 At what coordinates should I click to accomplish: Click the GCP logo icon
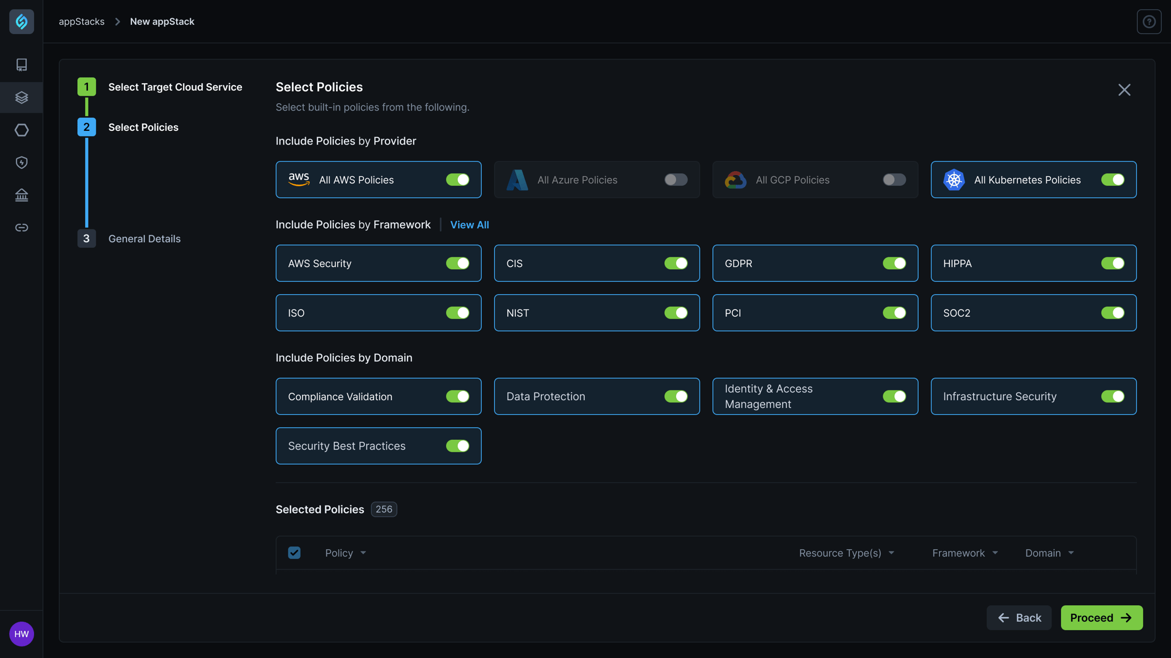pyautogui.click(x=735, y=180)
